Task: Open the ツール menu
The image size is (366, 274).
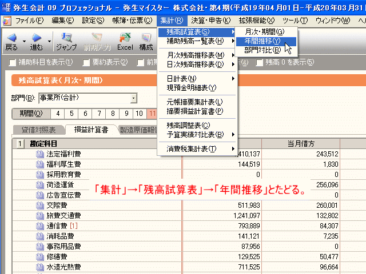Action: (295, 21)
